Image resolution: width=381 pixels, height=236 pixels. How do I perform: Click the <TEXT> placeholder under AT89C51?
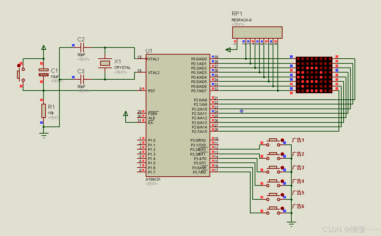click(x=152, y=184)
